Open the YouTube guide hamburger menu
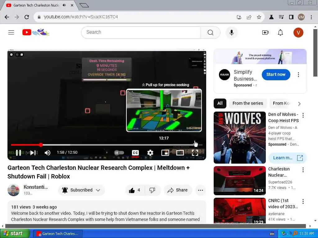318x238 pixels. (x=11, y=32)
